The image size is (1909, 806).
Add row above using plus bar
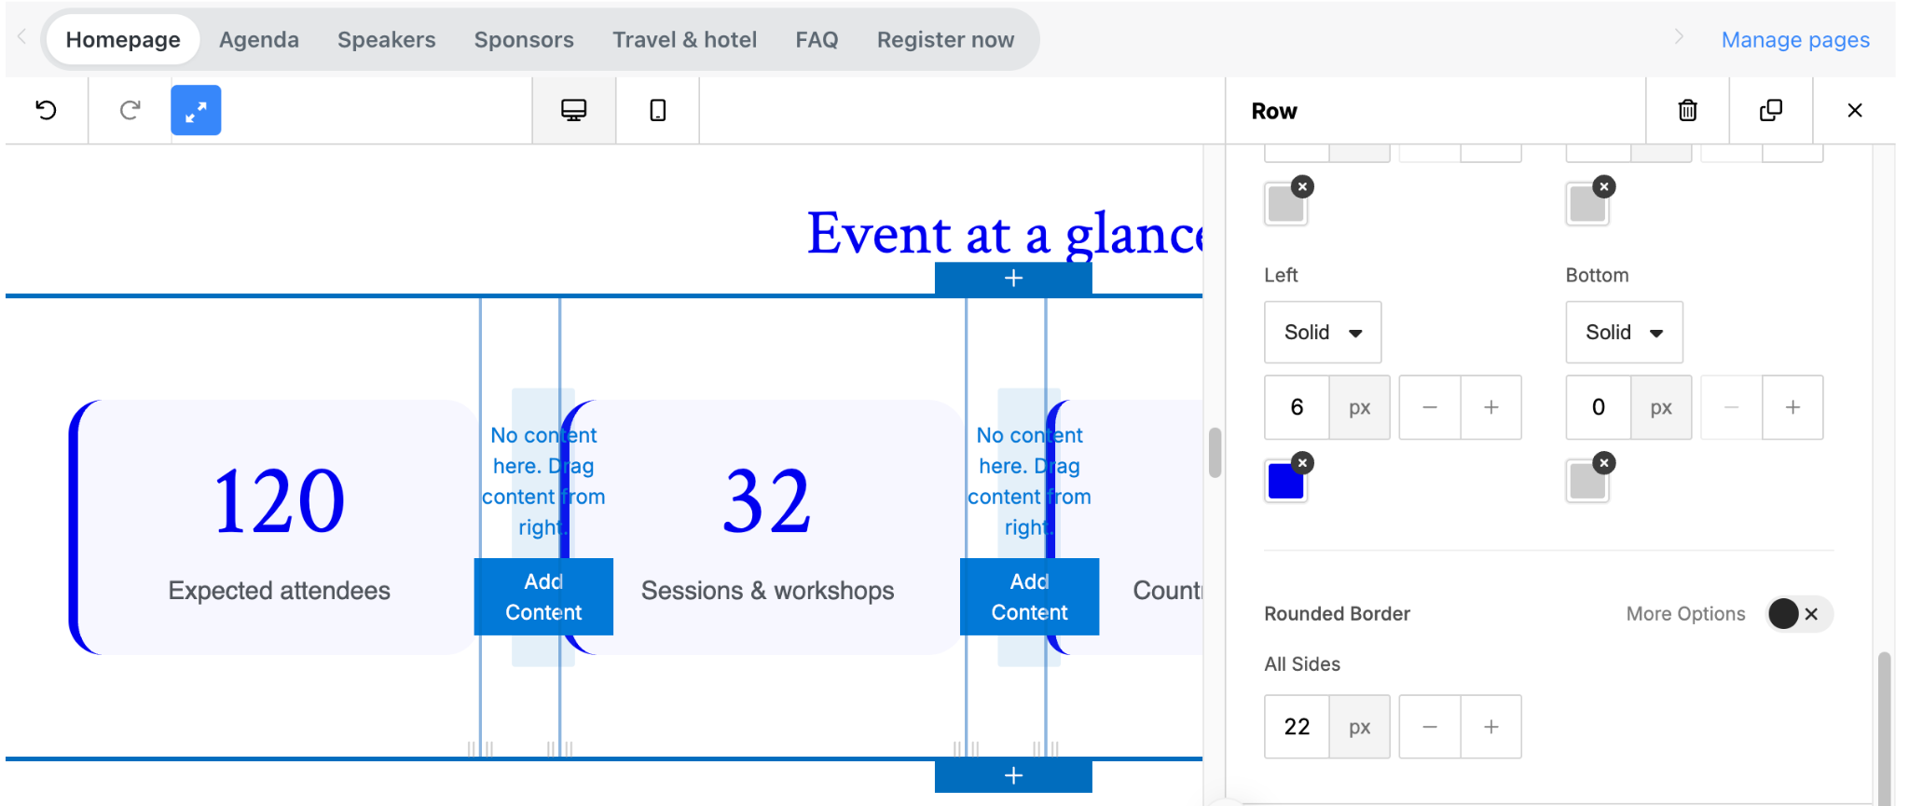pos(1013,279)
